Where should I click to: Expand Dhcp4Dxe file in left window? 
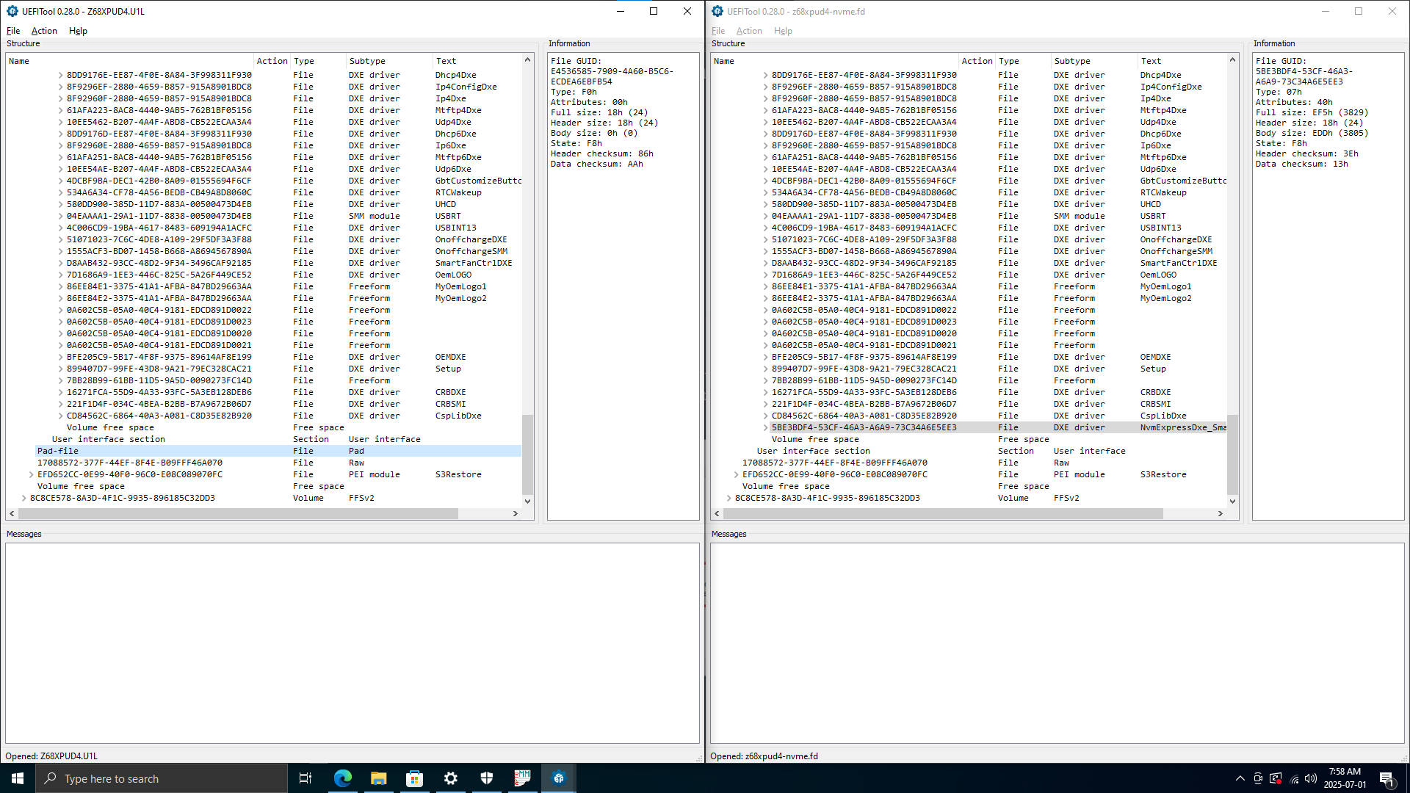[60, 75]
